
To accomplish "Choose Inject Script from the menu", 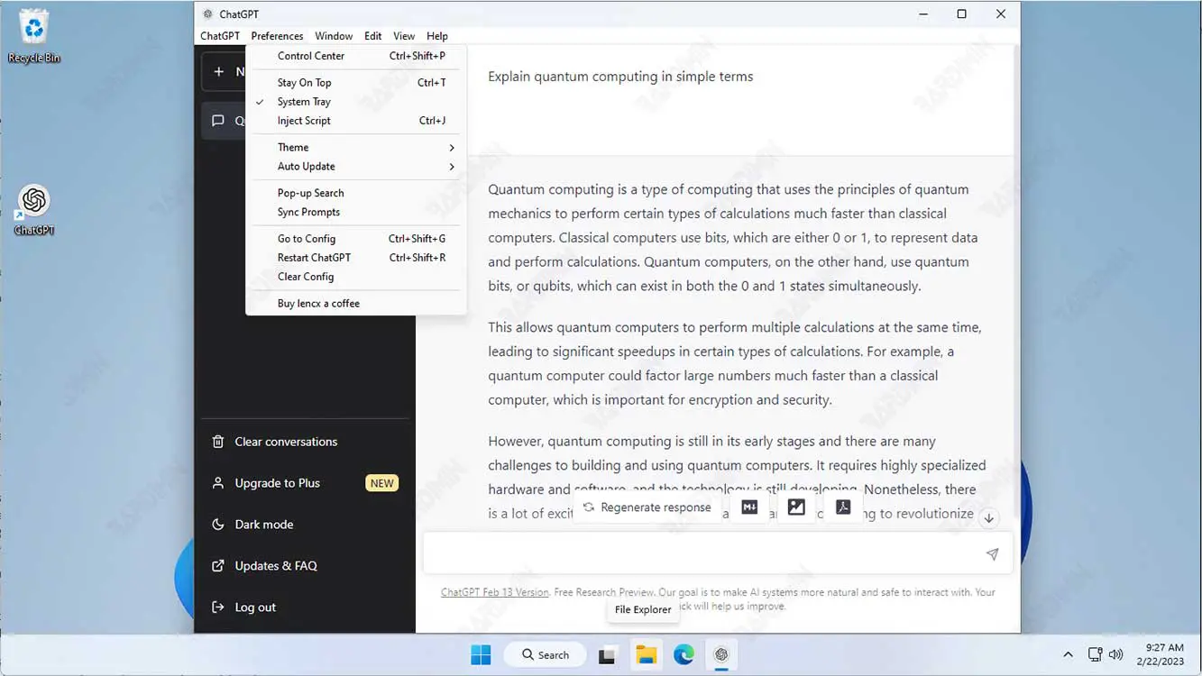I will (x=356, y=121).
